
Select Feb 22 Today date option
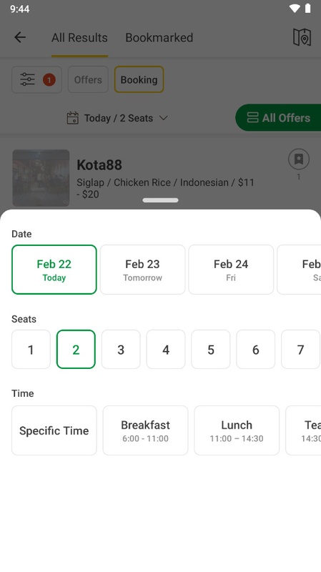pos(54,270)
